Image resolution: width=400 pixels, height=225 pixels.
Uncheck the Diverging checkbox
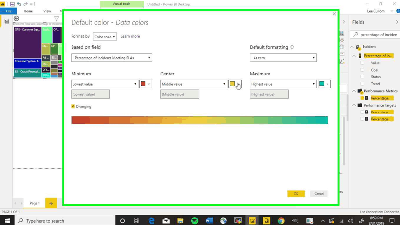pyautogui.click(x=73, y=106)
